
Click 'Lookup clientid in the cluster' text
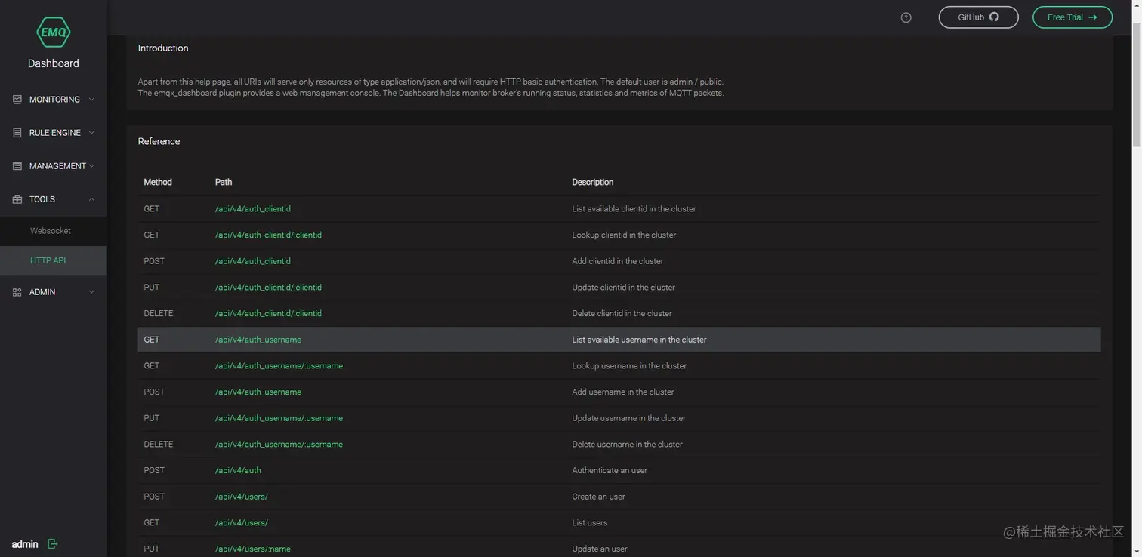click(x=624, y=235)
